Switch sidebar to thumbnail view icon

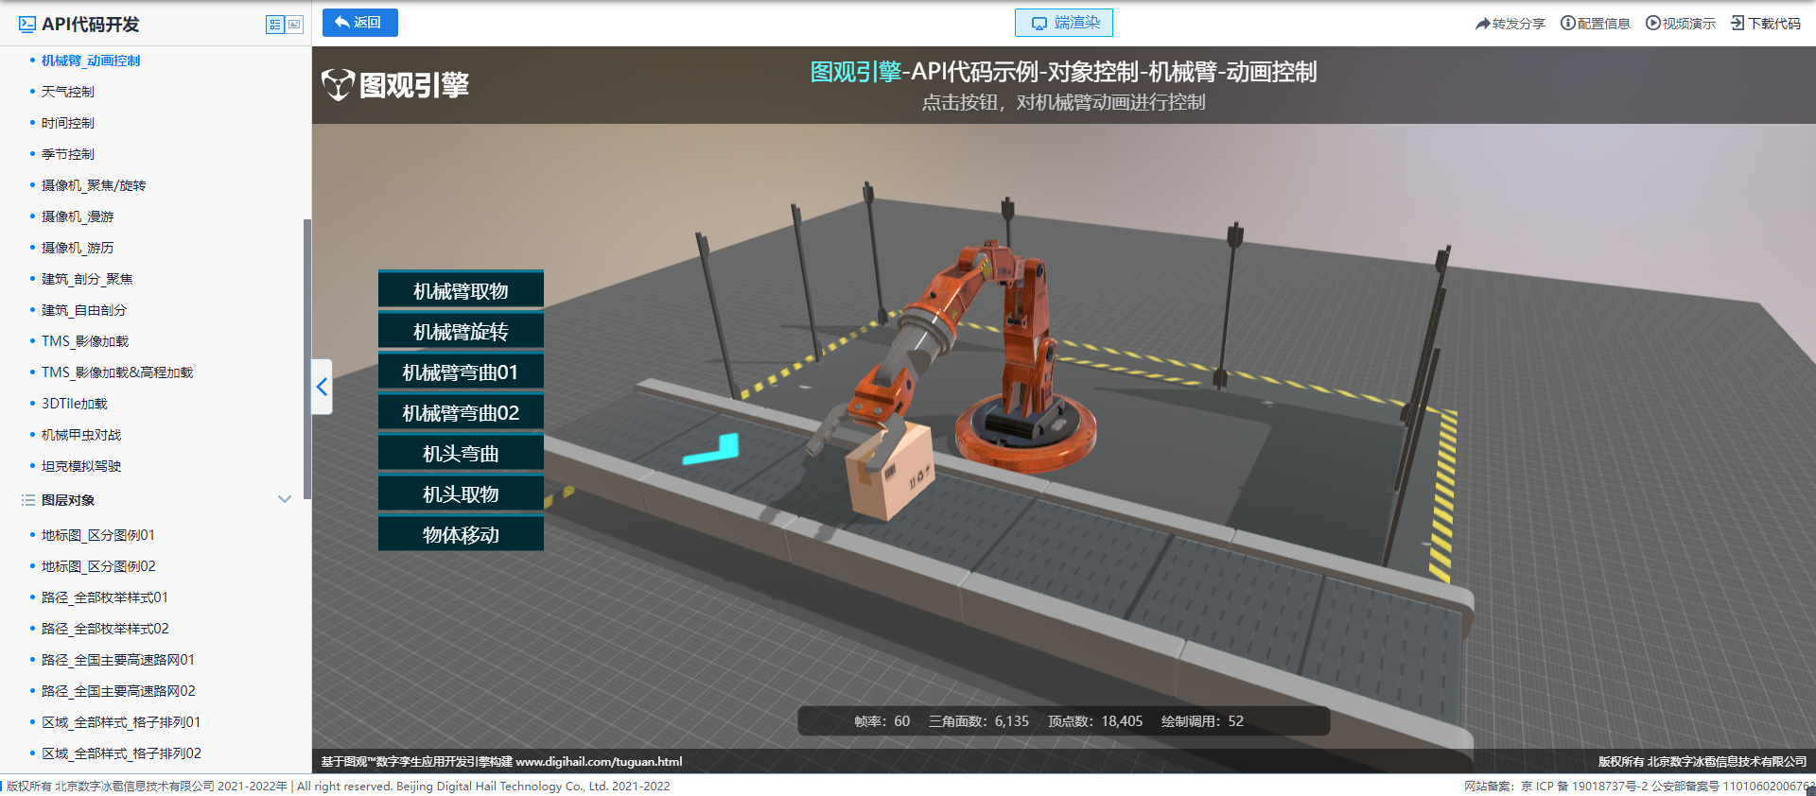coord(294,25)
